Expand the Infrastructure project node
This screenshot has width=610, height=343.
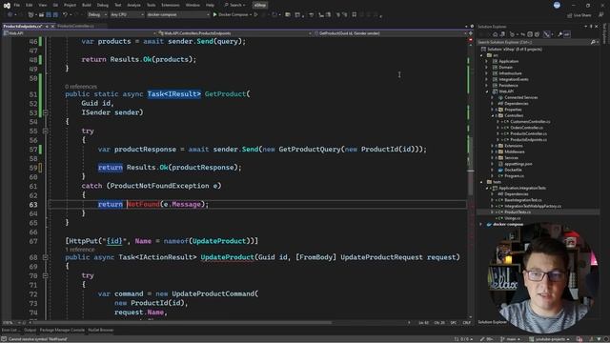[x=486, y=73]
